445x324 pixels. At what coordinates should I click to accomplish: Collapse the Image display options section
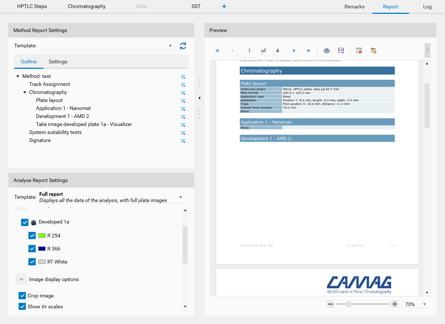tap(21, 279)
